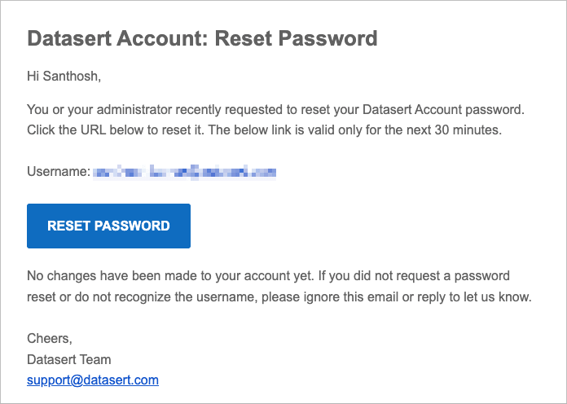Viewport: 567px width, 404px height.
Task: Click the "Hi Santhosh," greeting line
Action: point(64,77)
